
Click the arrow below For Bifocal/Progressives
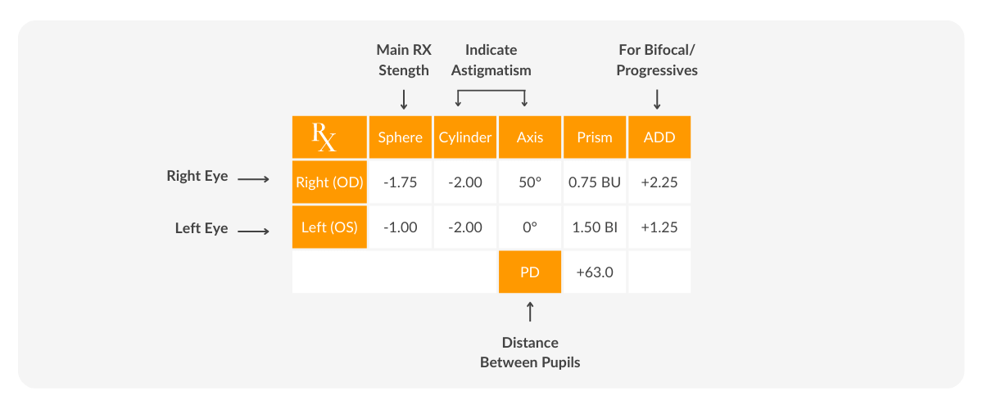click(657, 99)
